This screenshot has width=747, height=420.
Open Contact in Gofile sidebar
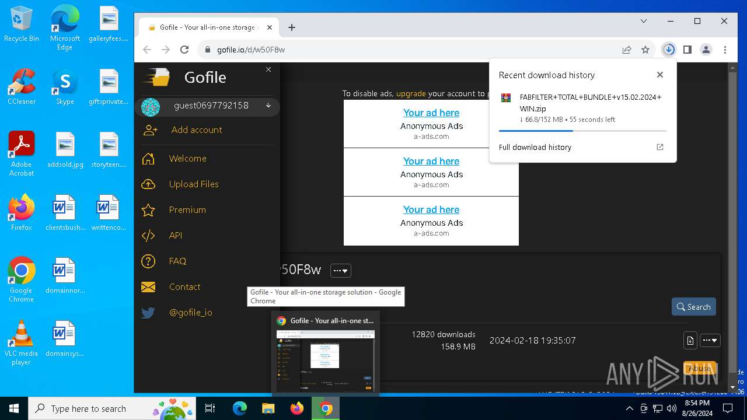coord(184,286)
